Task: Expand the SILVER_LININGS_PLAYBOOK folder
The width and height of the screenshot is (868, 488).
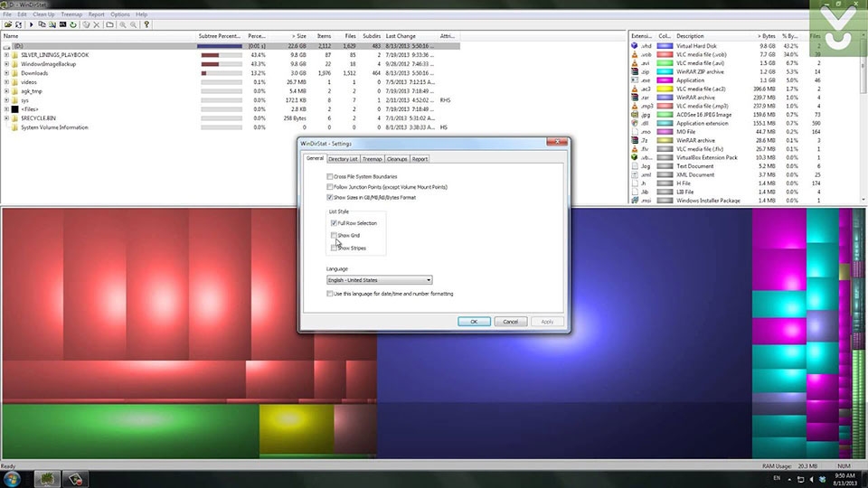Action: pyautogui.click(x=6, y=55)
